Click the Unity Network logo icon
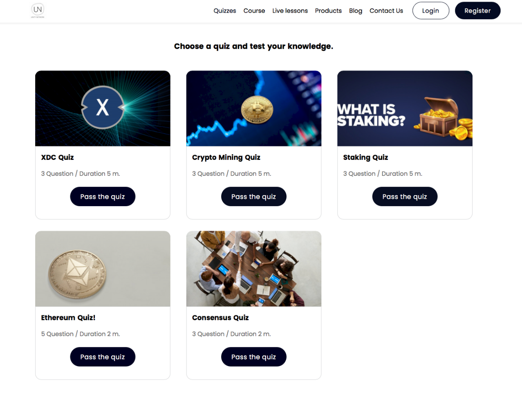The image size is (522, 400). tap(38, 10)
